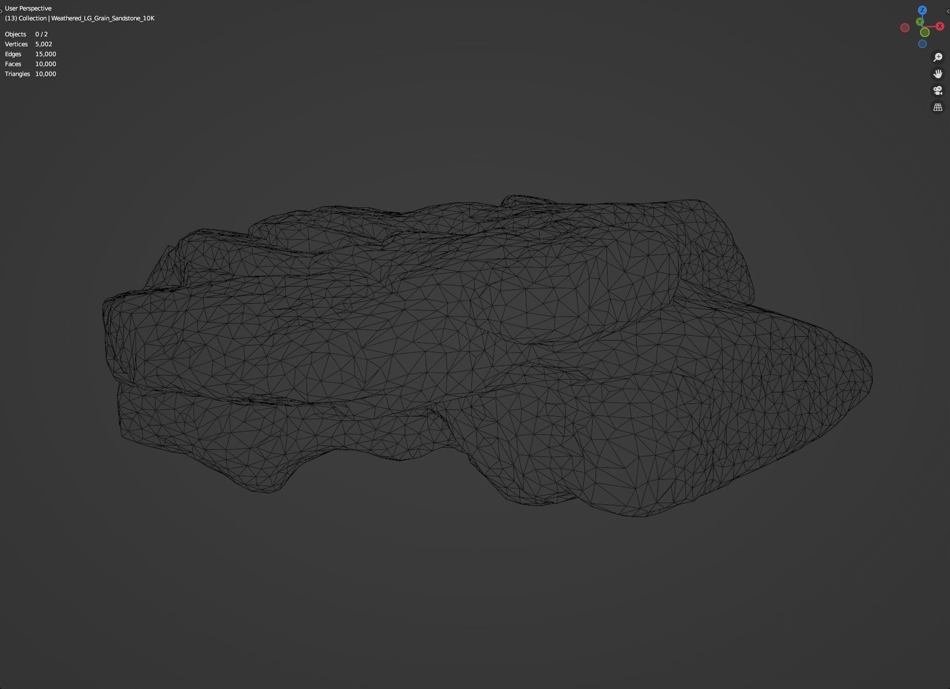The width and height of the screenshot is (950, 689).
Task: Switch perspective/orthographic with the grid icon
Action: coord(938,107)
